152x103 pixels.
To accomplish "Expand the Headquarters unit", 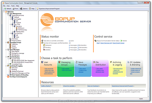I will (12, 31).
